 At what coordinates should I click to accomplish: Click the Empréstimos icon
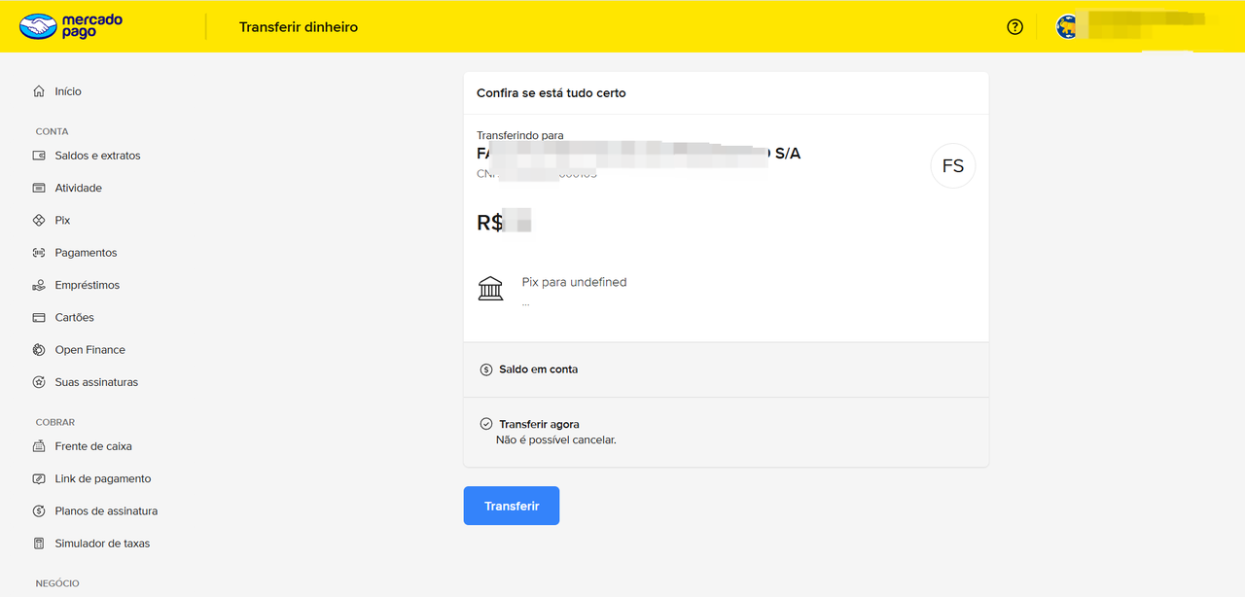coord(39,285)
